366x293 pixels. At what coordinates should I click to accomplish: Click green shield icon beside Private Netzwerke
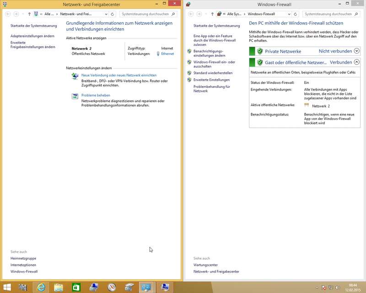coord(259,51)
